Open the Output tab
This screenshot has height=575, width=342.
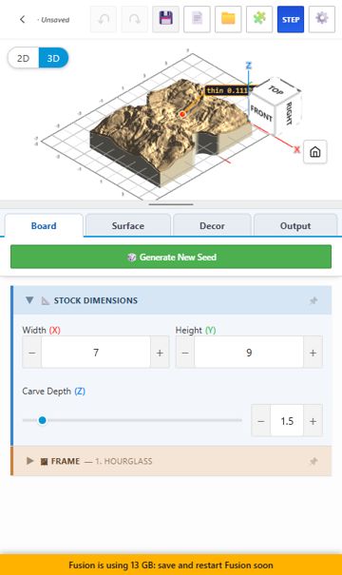pyautogui.click(x=295, y=225)
